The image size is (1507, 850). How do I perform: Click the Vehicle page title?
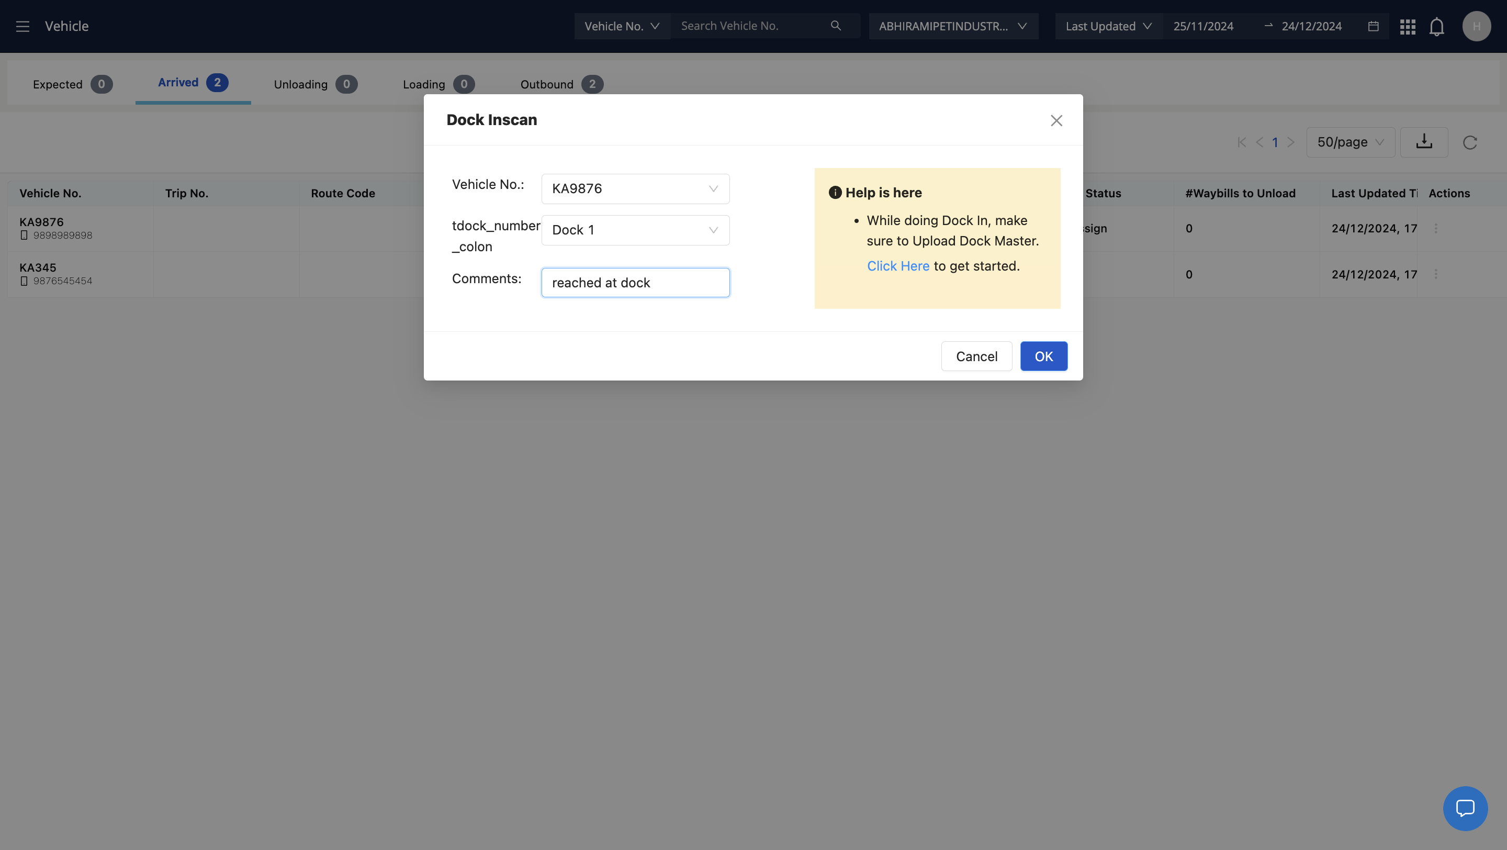click(x=66, y=26)
